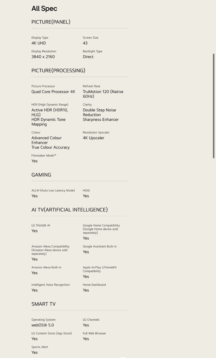Select the Full Web Browser label

94,333
